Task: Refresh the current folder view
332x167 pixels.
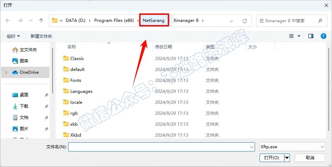Action: pos(245,21)
